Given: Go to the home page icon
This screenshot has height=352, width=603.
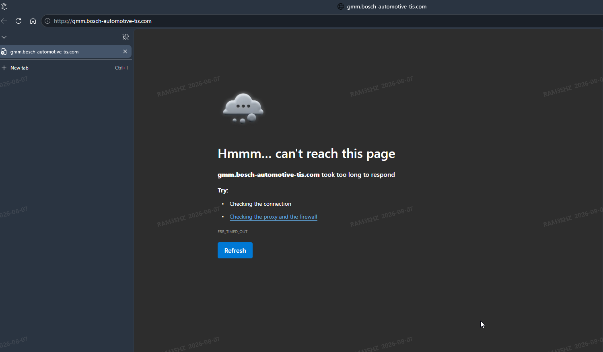Looking at the screenshot, I should (x=33, y=21).
